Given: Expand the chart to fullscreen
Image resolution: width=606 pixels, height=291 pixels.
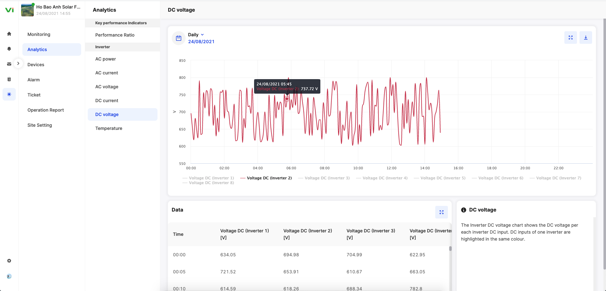Looking at the screenshot, I should [570, 38].
